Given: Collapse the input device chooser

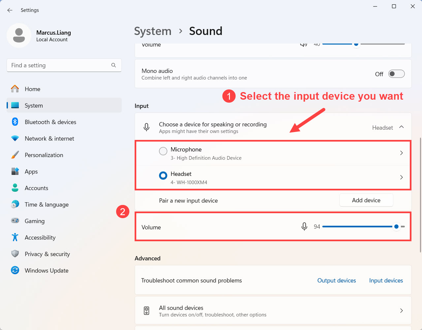Looking at the screenshot, I should tap(401, 127).
